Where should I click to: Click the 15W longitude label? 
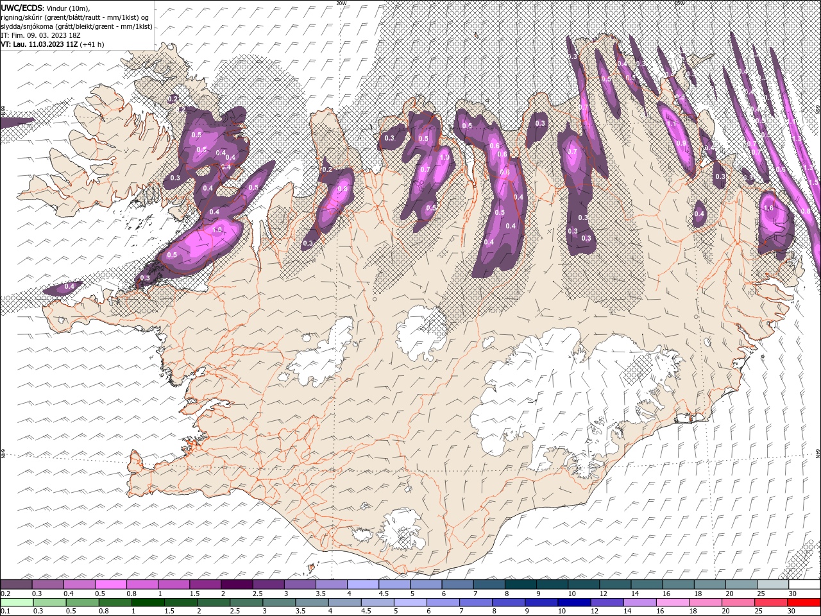click(679, 3)
